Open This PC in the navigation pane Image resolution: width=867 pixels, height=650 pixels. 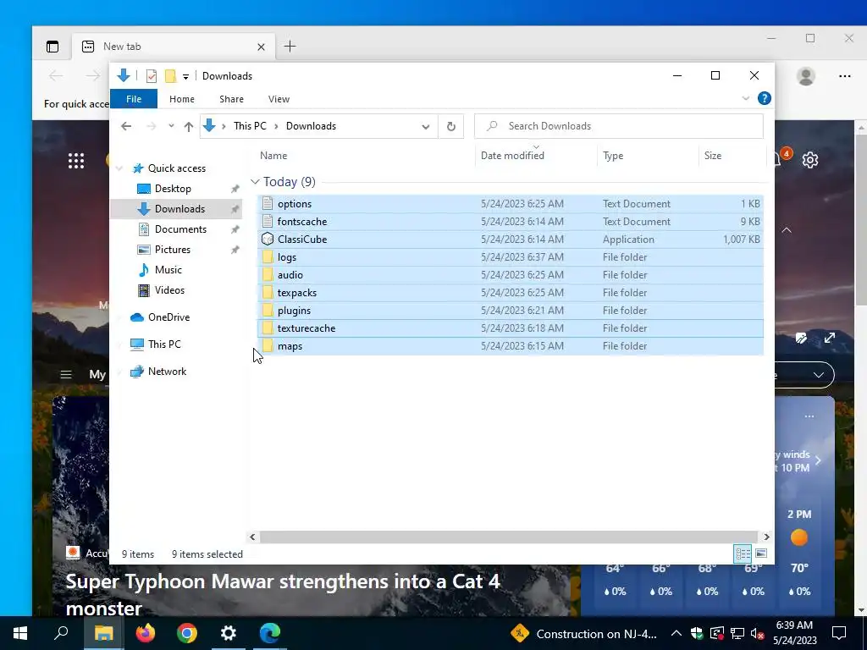coord(164,344)
